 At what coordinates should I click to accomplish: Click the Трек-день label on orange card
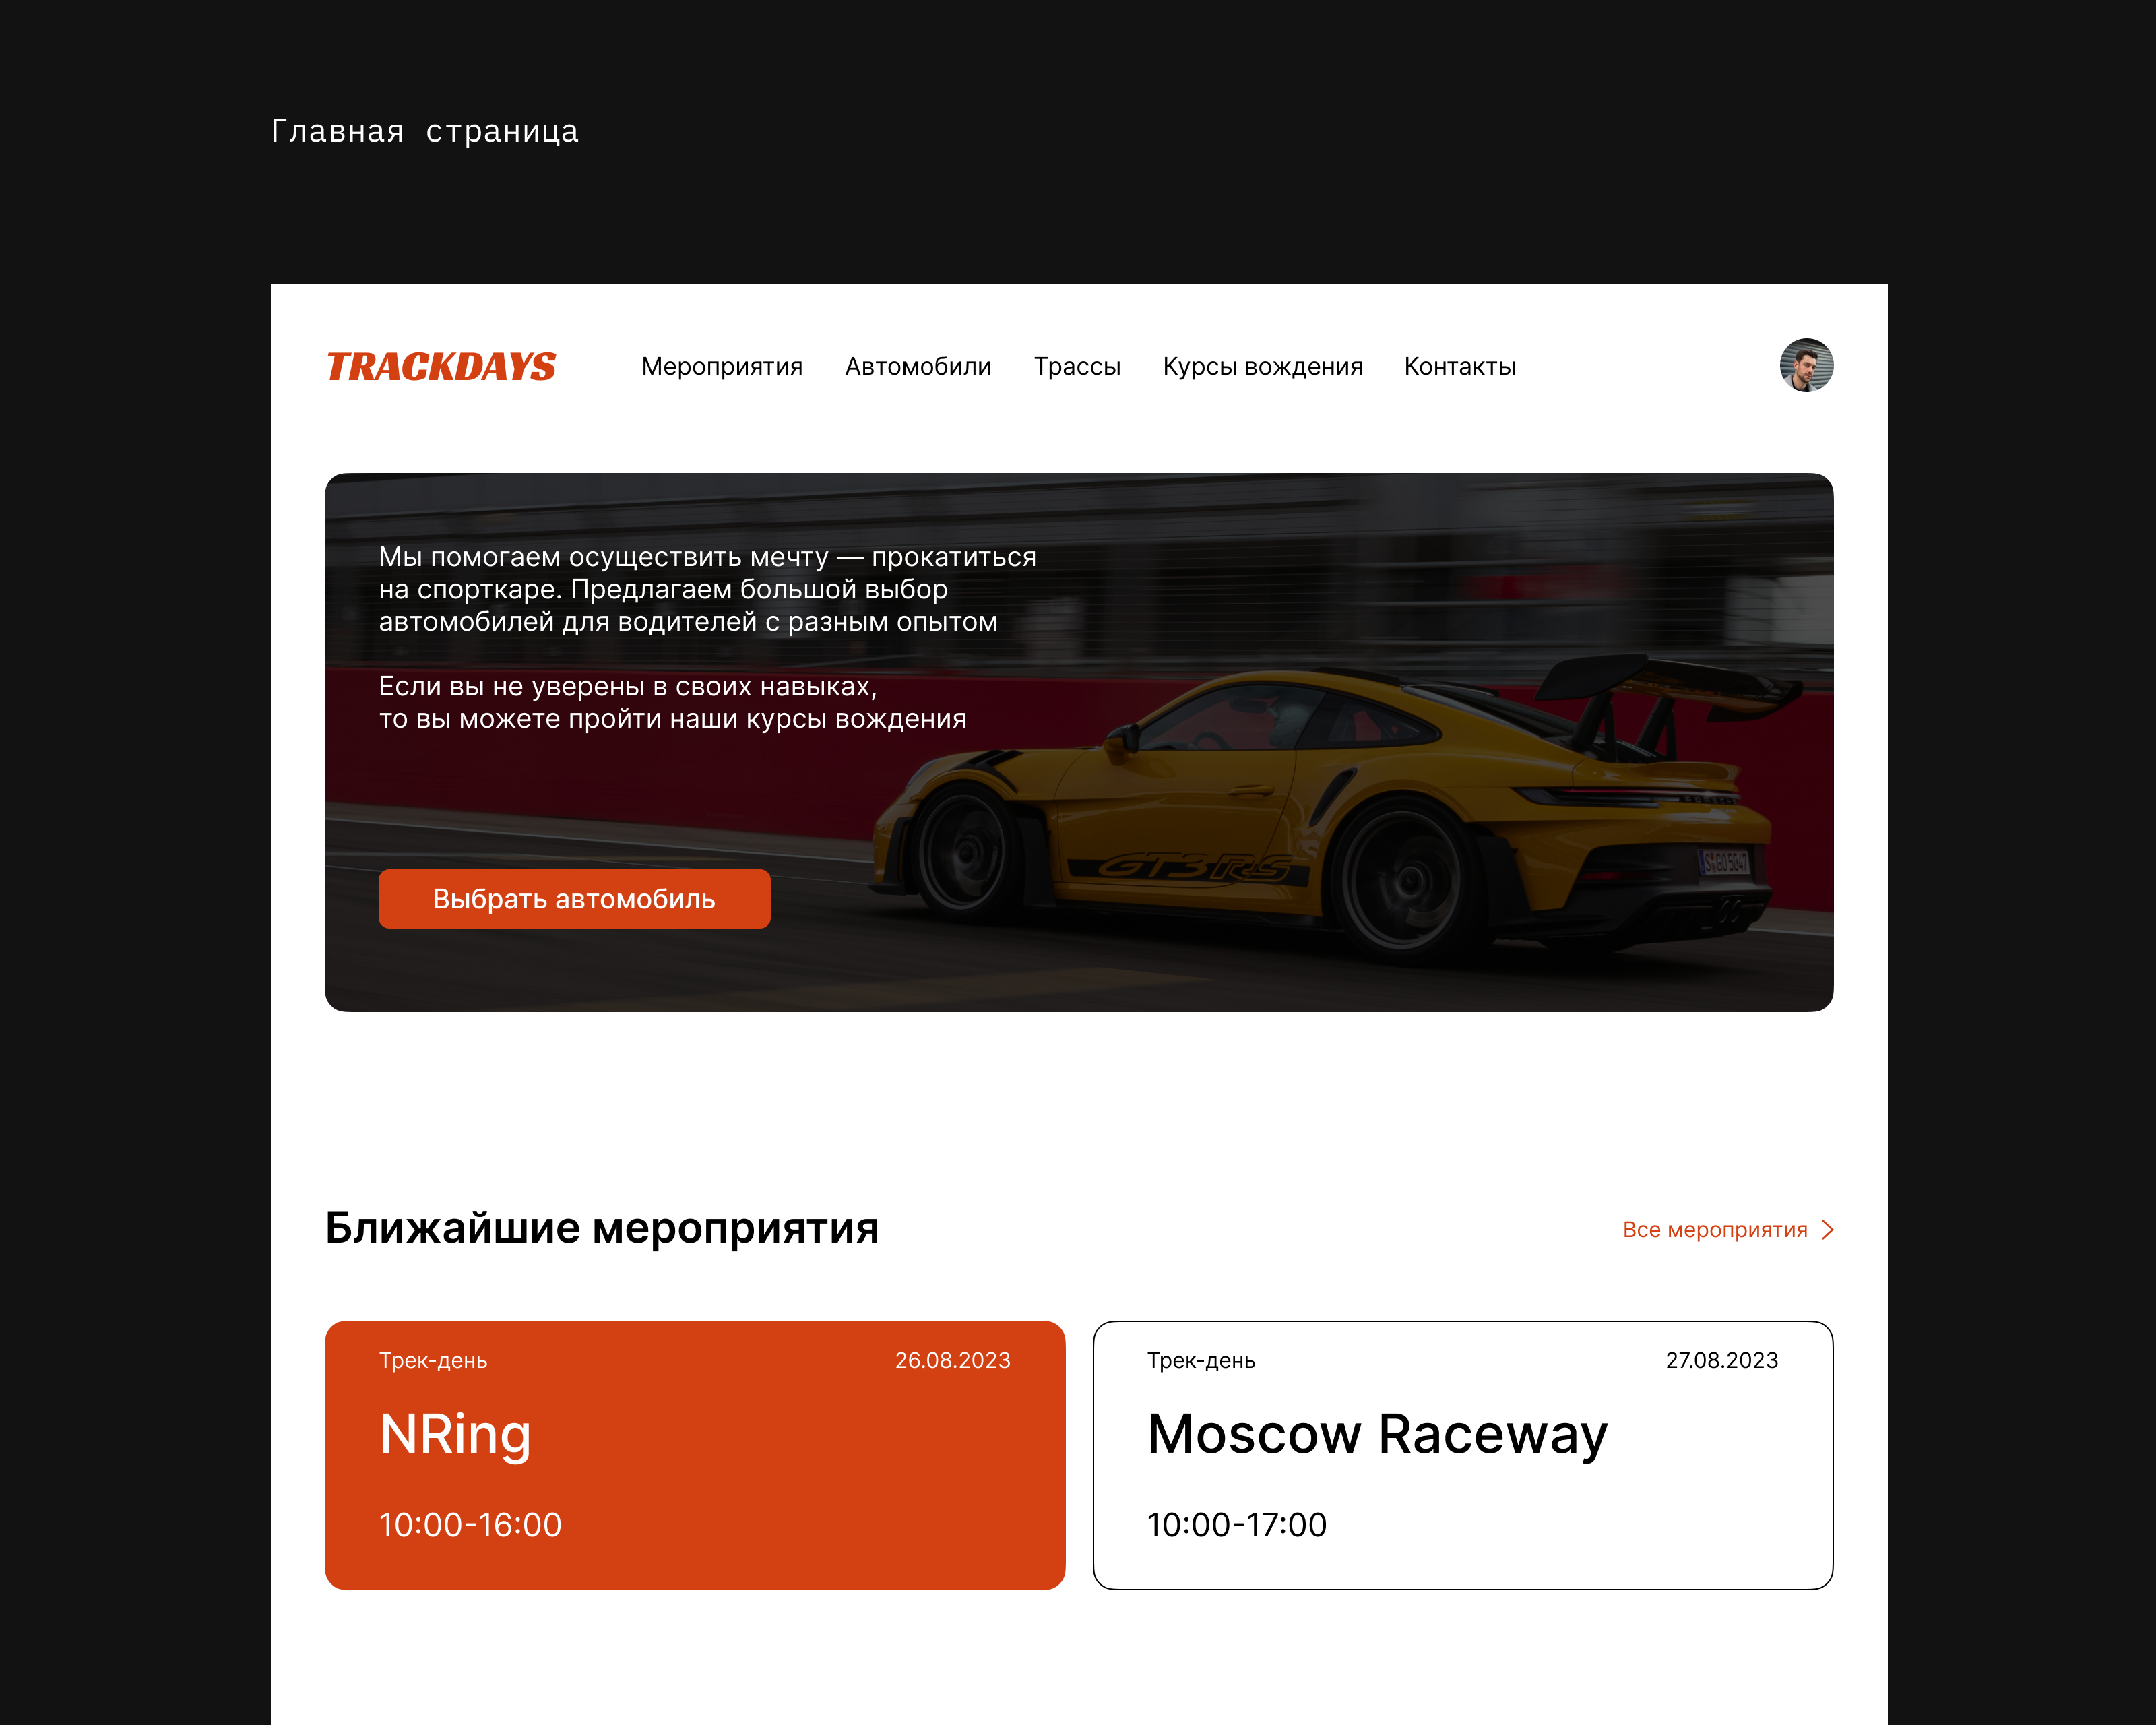pyautogui.click(x=433, y=1361)
